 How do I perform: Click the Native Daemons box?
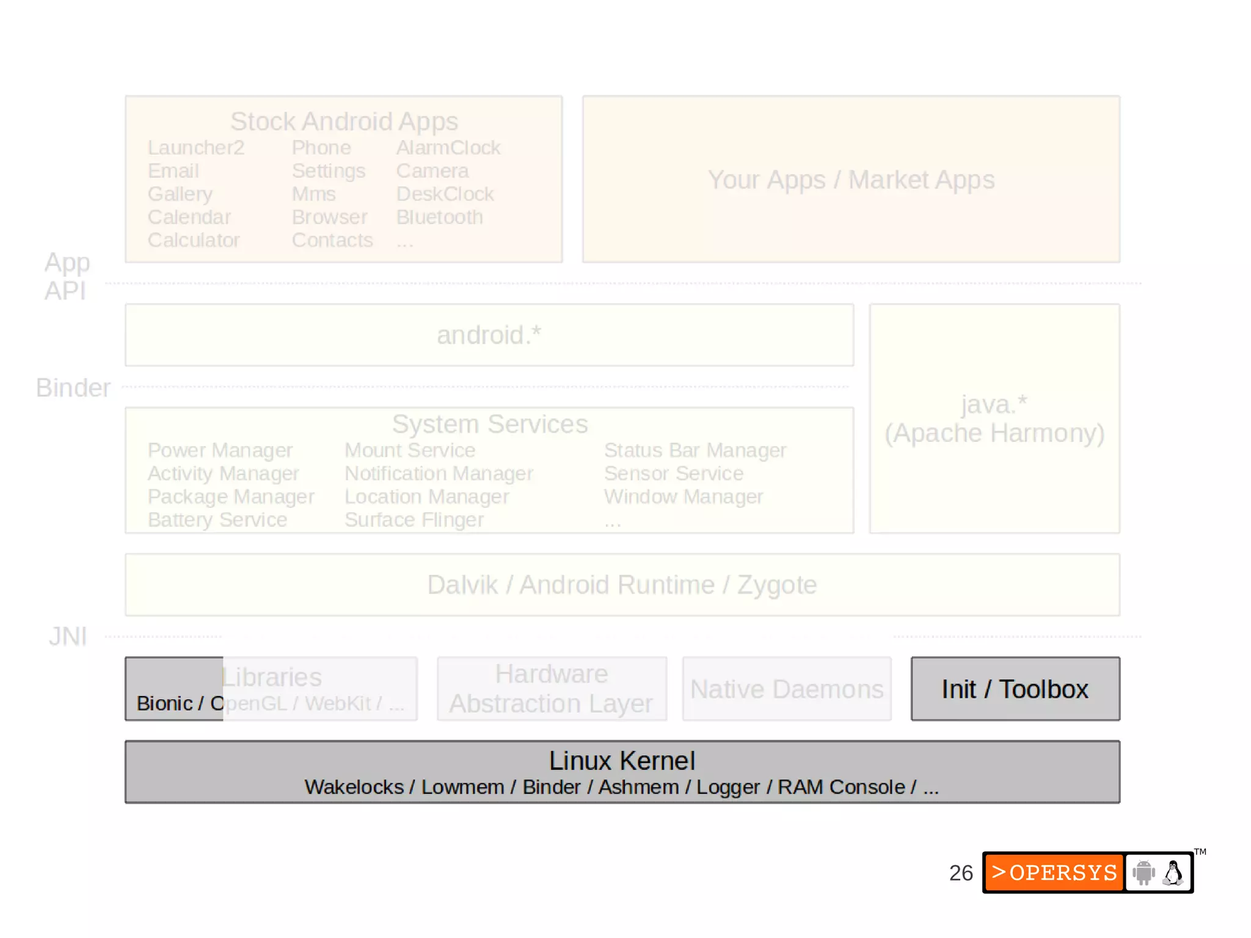pyautogui.click(x=786, y=689)
